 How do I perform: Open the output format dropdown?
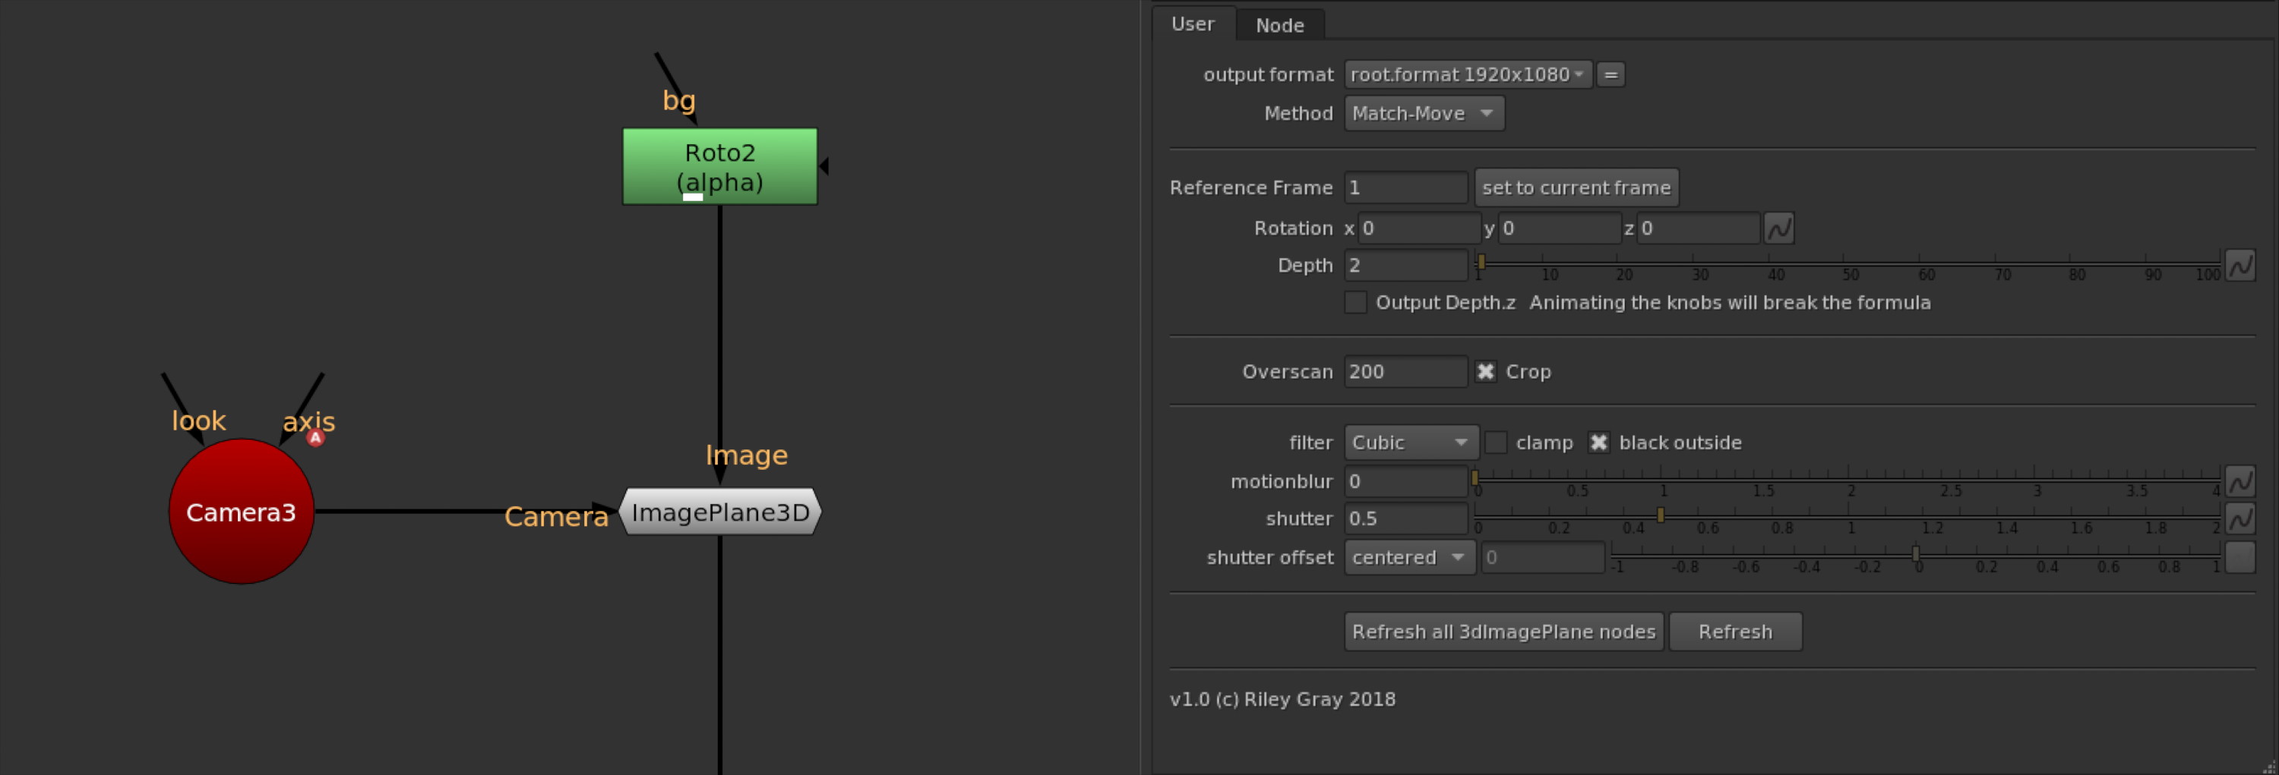pyautogui.click(x=1467, y=74)
